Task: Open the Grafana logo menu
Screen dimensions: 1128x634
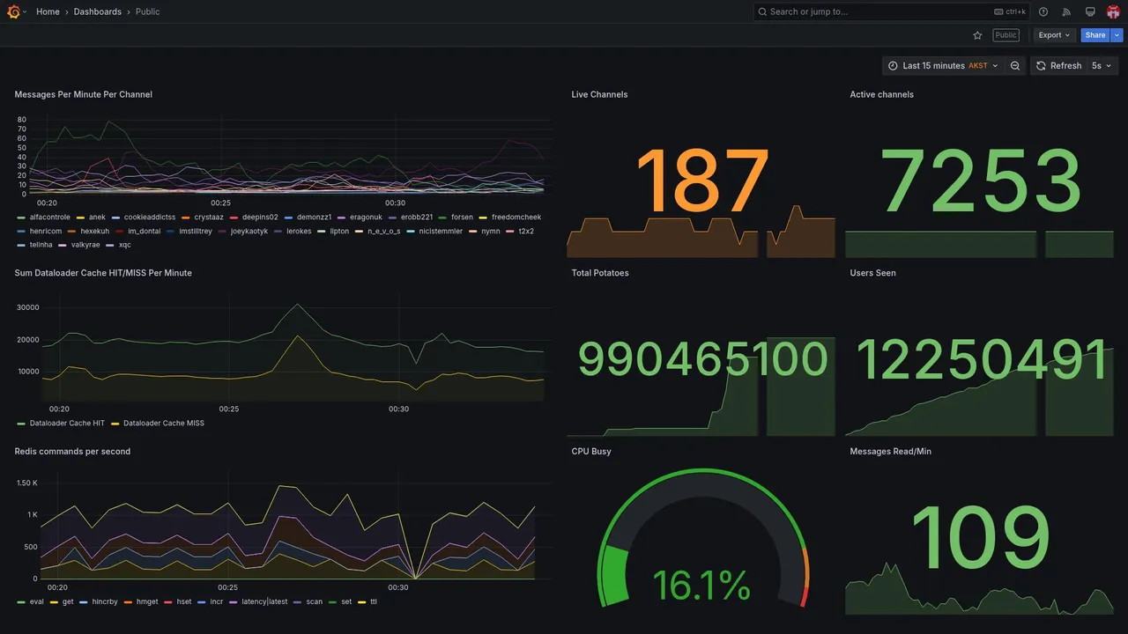Action: [x=13, y=11]
